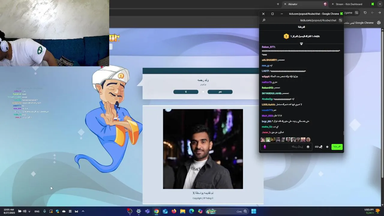Click username SKYABDULLAHB in chat
This screenshot has height=216, width=384.
click(271, 93)
